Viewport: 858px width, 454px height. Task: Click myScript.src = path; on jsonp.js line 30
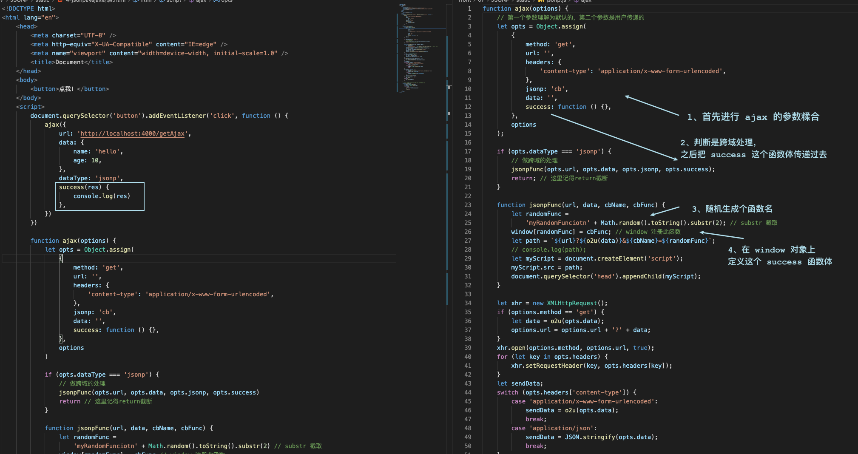coord(547,267)
